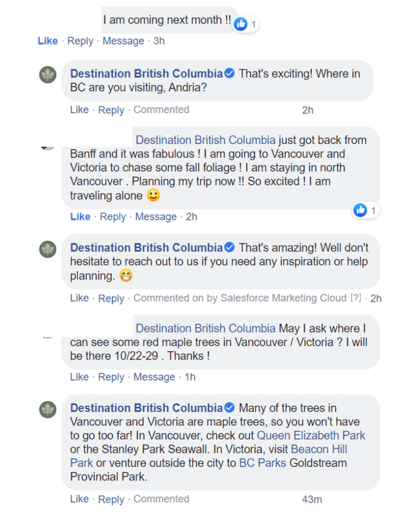Click the like reaction icon on Banff comment
The height and width of the screenshot is (522, 393).
pyautogui.click(x=360, y=210)
